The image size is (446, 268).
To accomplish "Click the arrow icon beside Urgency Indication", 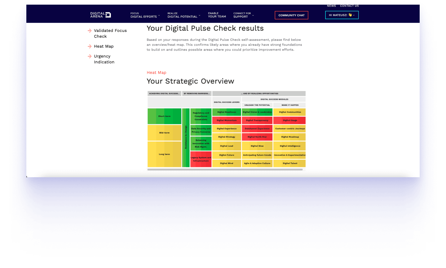I will pyautogui.click(x=90, y=56).
